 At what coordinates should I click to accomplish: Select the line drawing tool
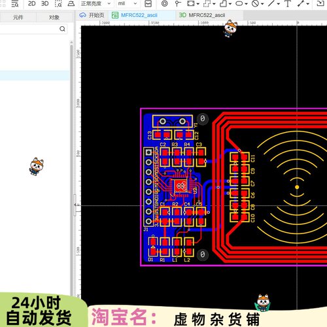click(271, 3)
